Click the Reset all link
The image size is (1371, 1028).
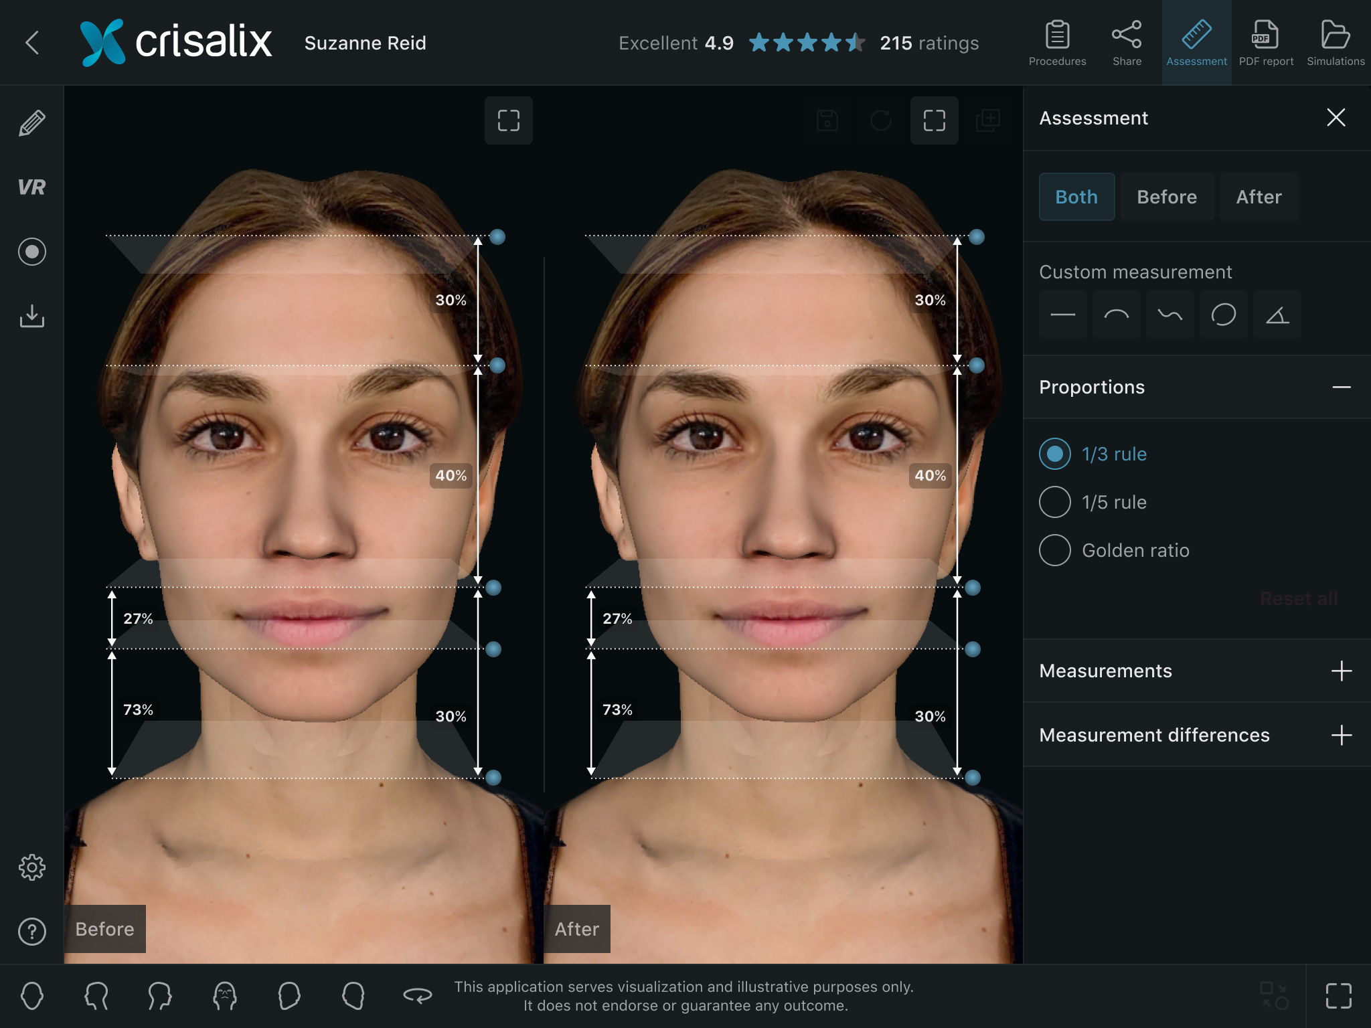click(1298, 598)
